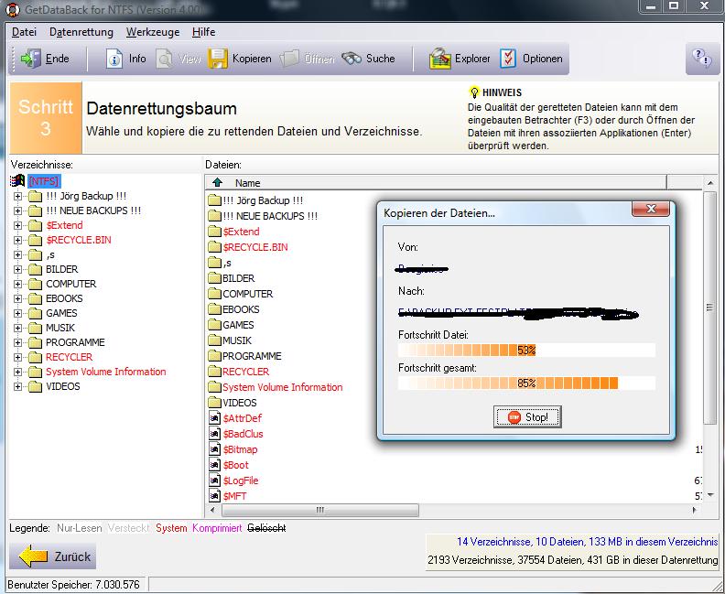The width and height of the screenshot is (725, 594).
Task: Expand the !!! Jörg Backup !!! tree node
Action: coord(17,196)
